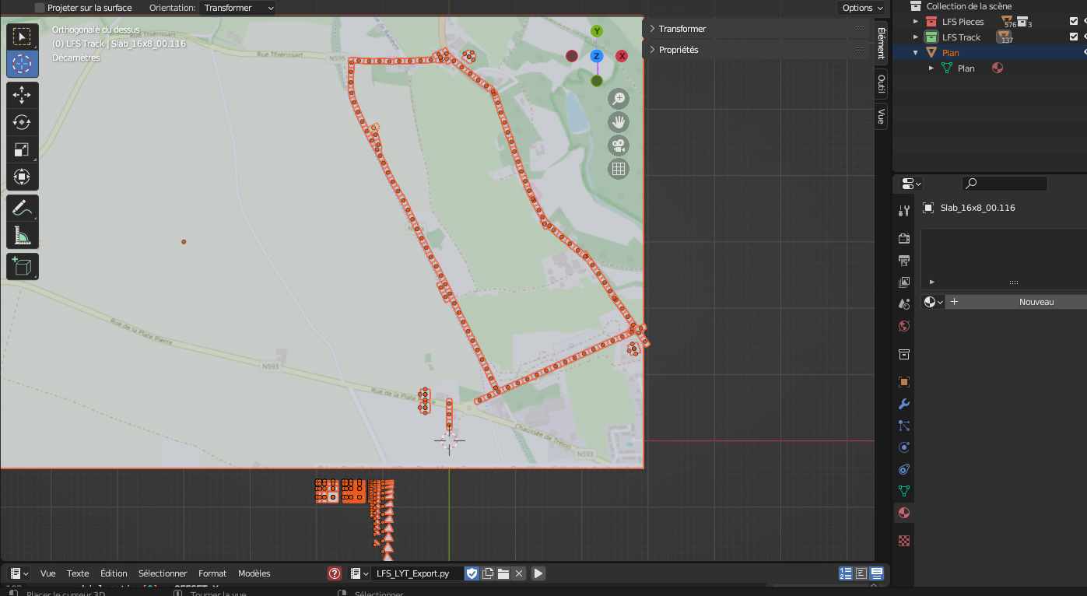Open the Options dropdown
The height and width of the screenshot is (596, 1087).
862,8
